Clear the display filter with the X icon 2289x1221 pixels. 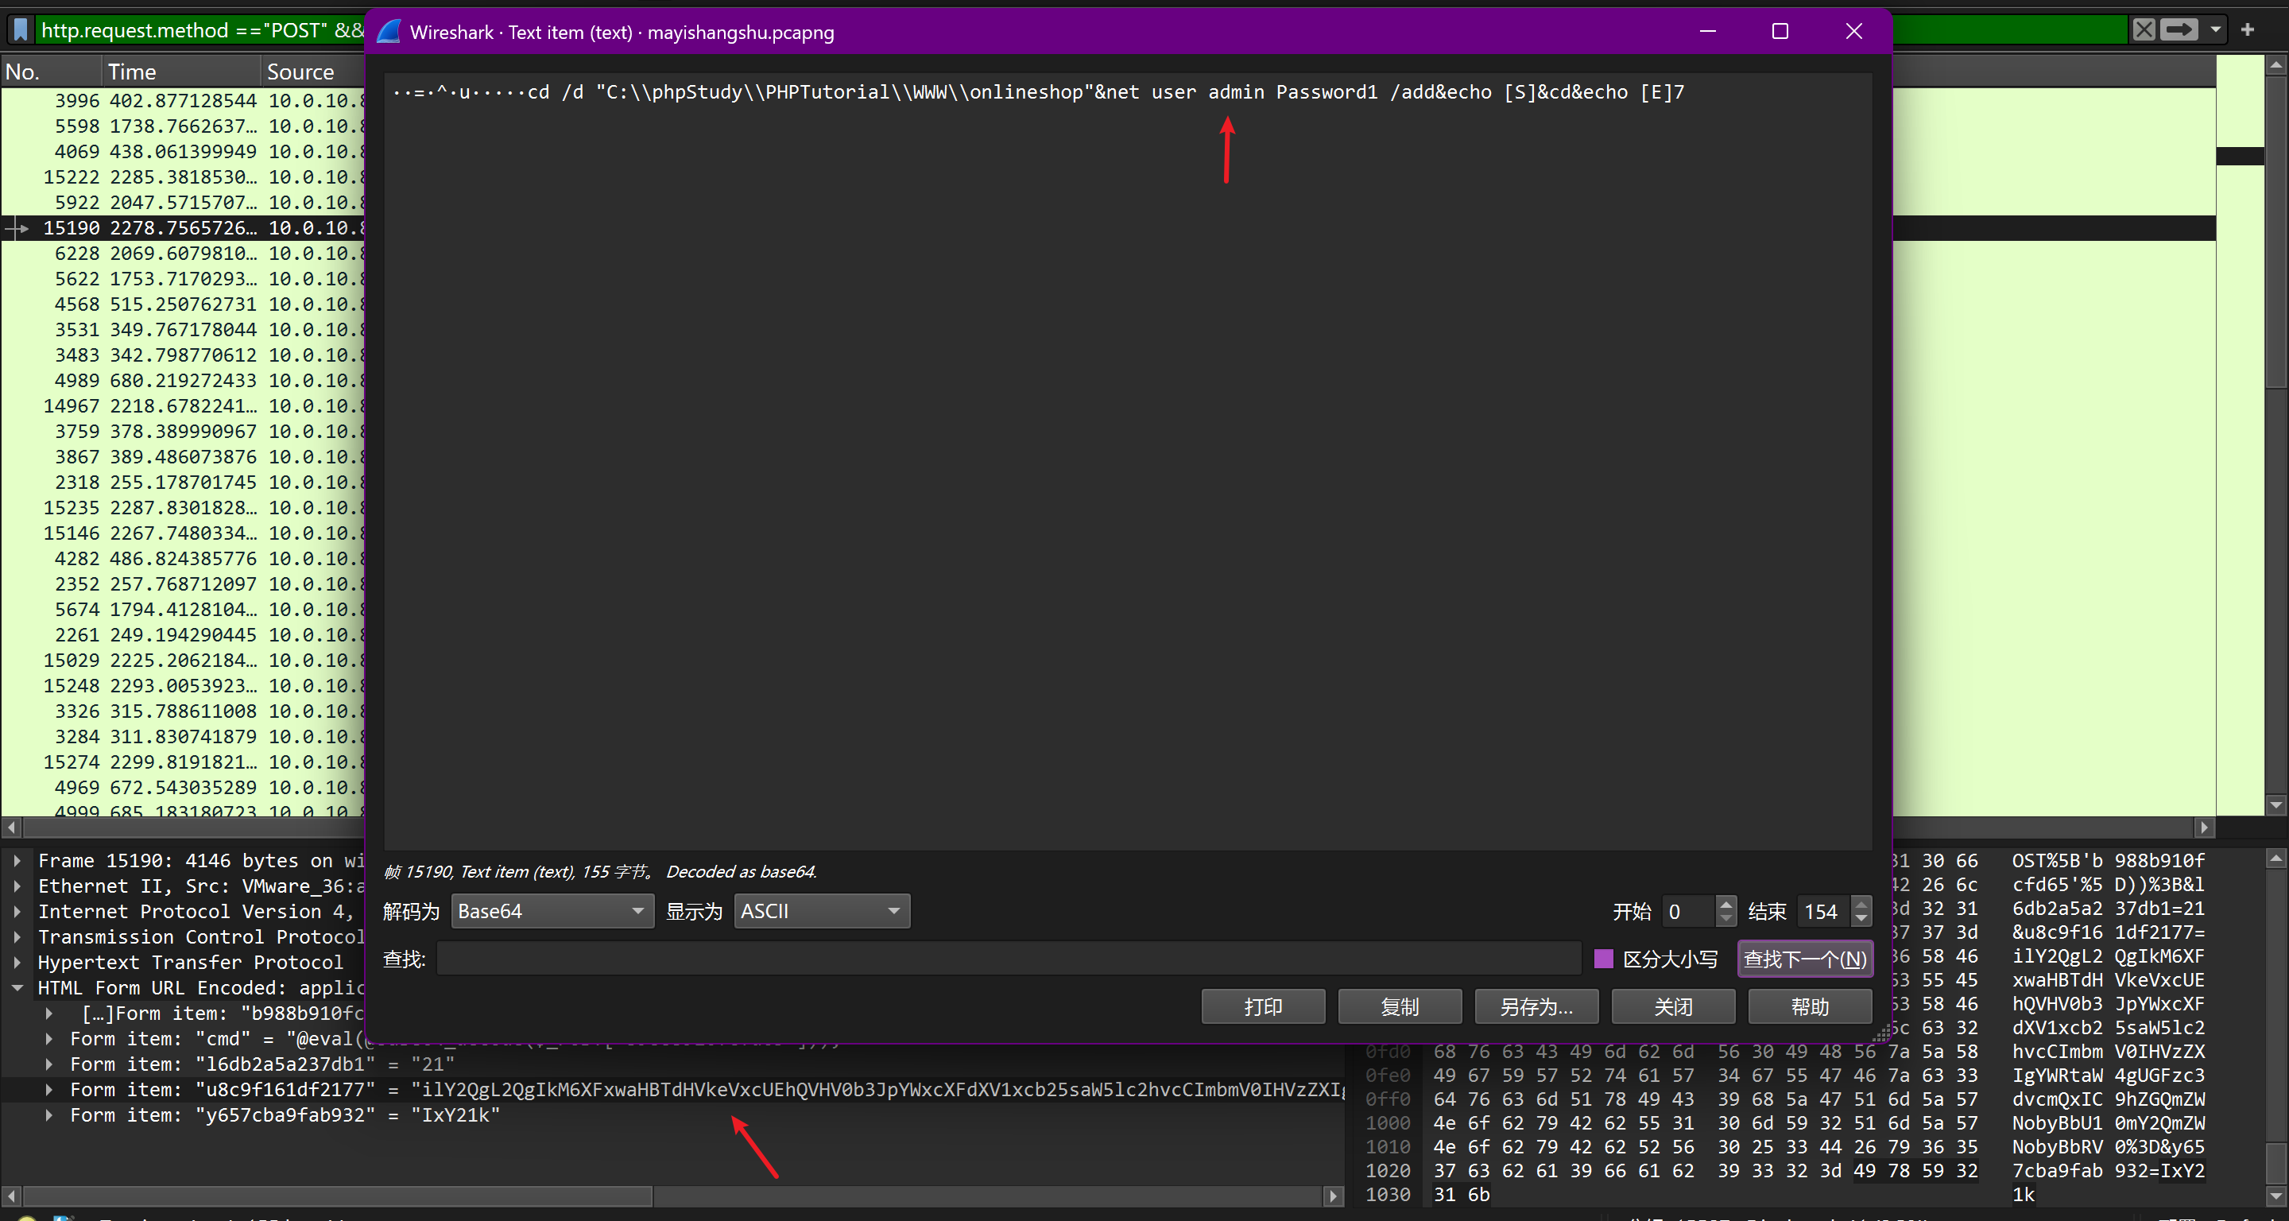pyautogui.click(x=2144, y=30)
